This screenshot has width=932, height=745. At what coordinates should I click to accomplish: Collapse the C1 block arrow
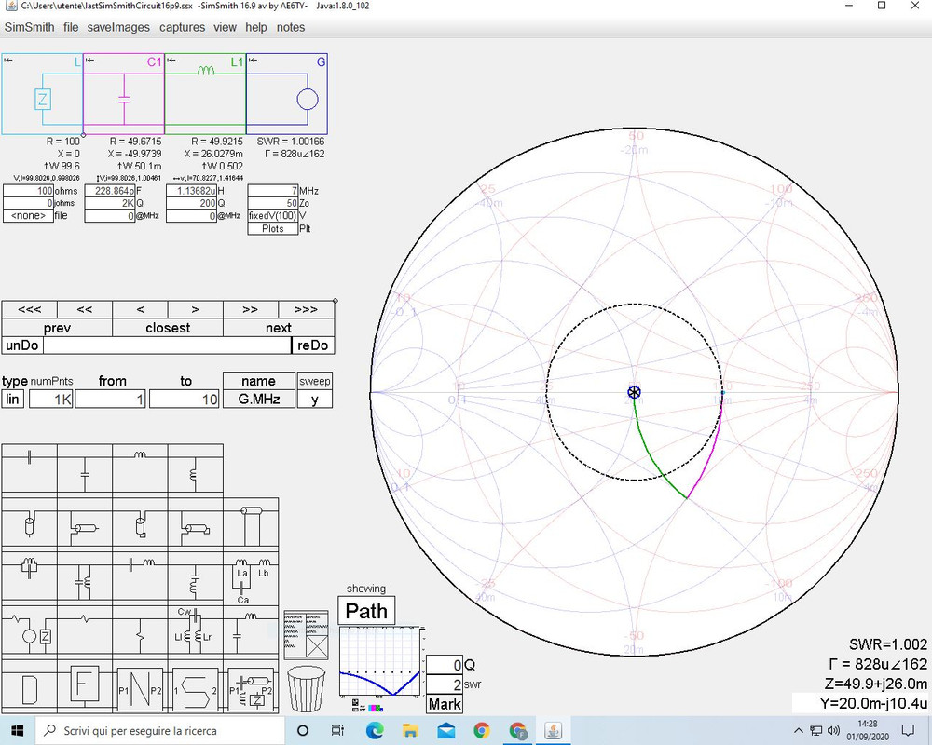[89, 60]
